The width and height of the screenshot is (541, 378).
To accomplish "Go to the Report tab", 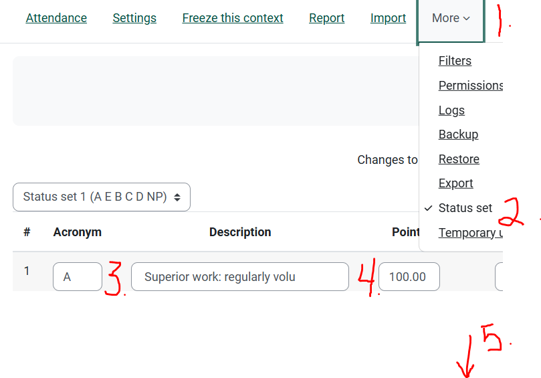I will [326, 18].
